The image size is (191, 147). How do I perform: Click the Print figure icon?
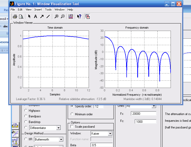pyautogui.click(x=15, y=17)
